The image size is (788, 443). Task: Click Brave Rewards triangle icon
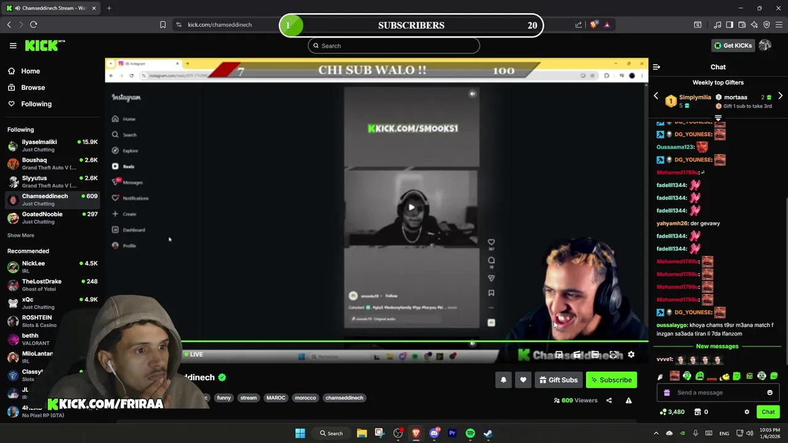pyautogui.click(x=607, y=25)
